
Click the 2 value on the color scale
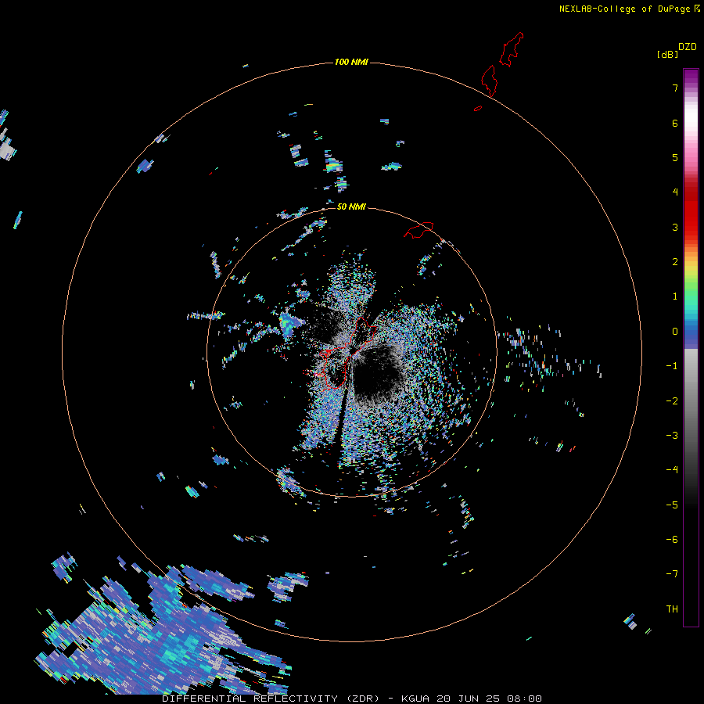(675, 262)
